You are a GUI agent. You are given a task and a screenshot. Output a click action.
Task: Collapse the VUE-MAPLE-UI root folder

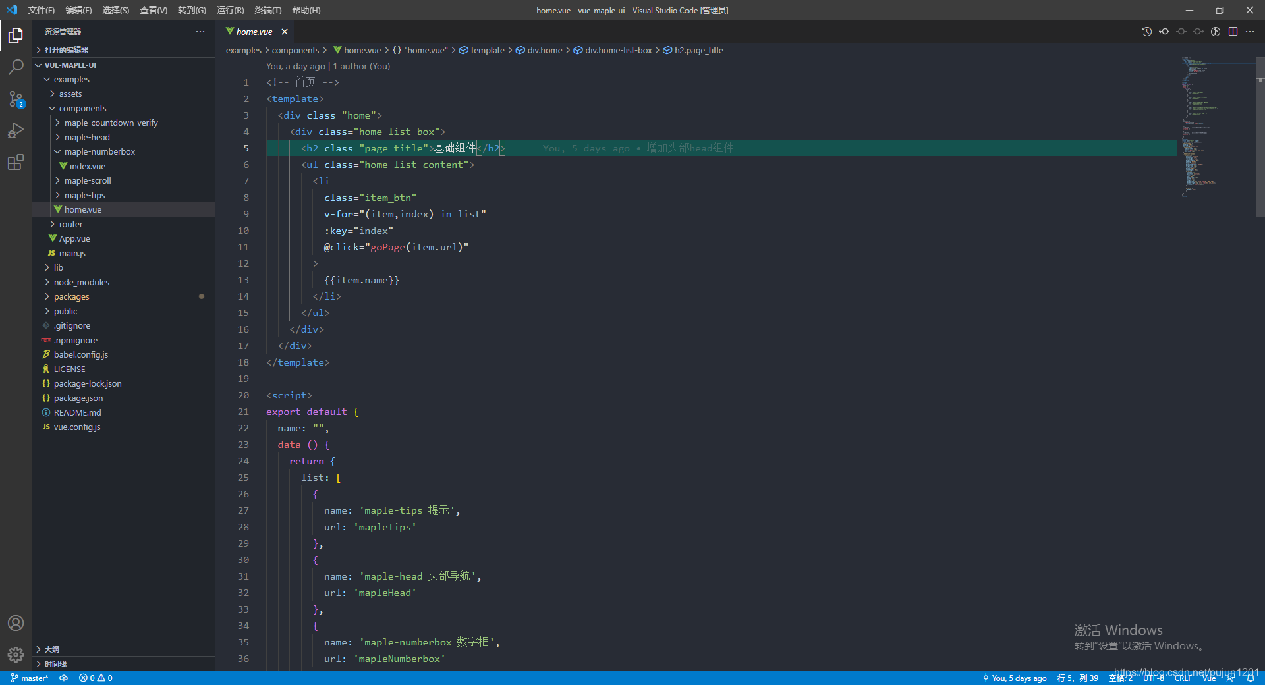click(123, 65)
